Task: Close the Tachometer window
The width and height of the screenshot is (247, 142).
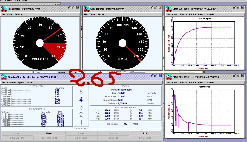Action: pyautogui.click(x=77, y=7)
